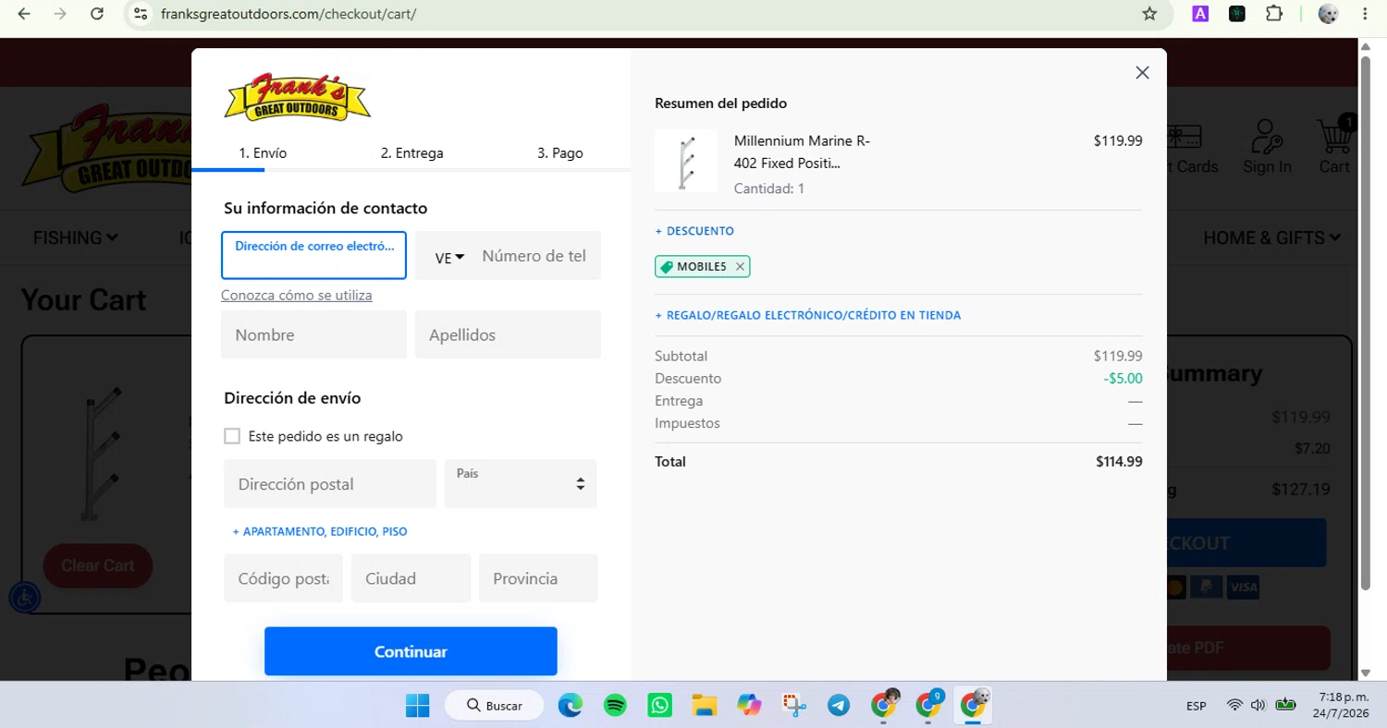Switch to the '3. Pago' step tab
The image size is (1387, 728).
(x=560, y=153)
